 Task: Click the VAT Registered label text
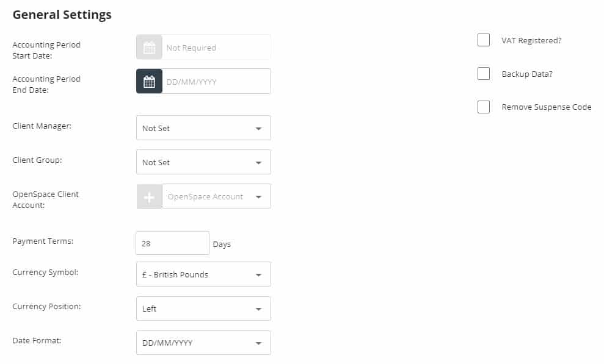coord(531,40)
